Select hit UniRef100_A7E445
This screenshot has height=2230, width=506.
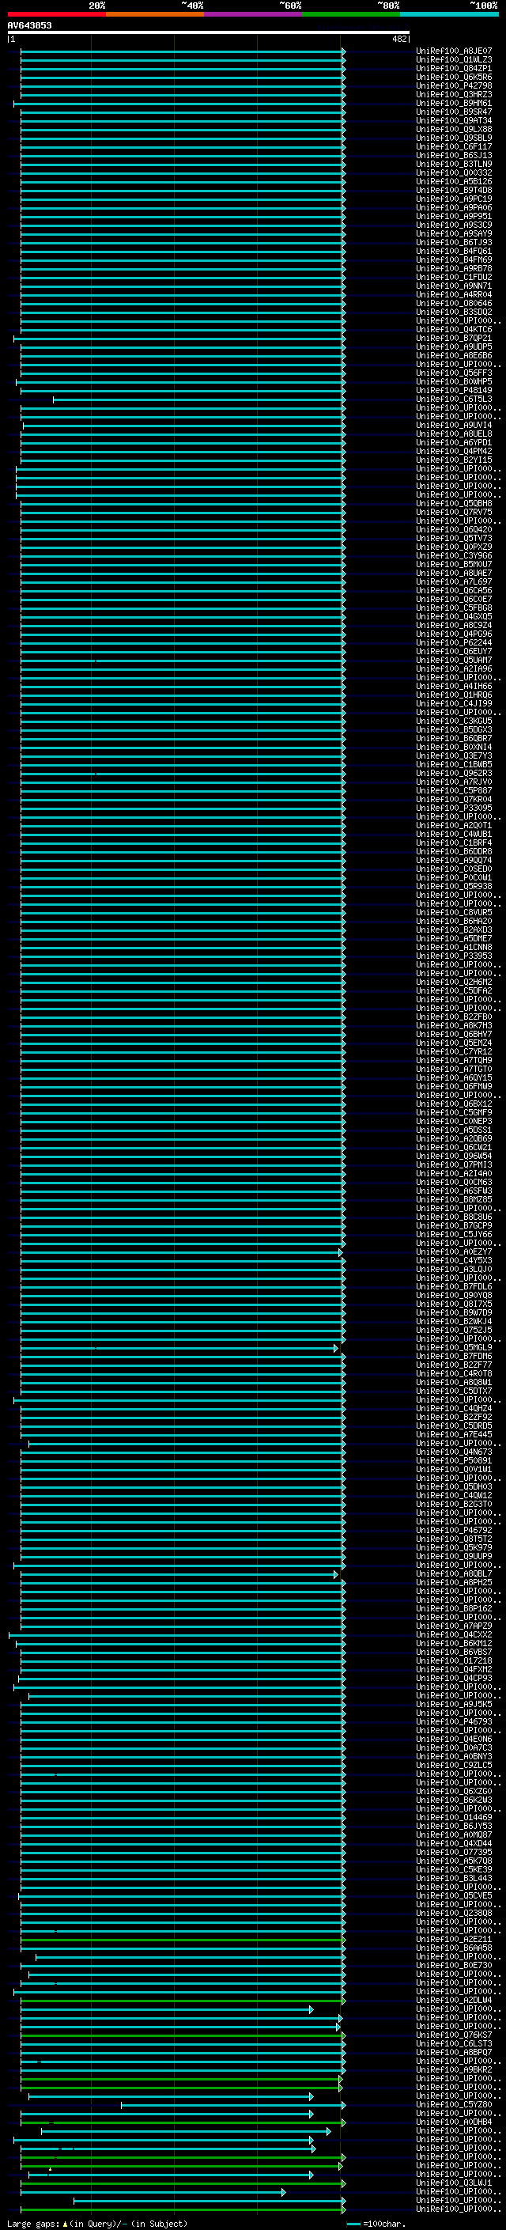click(x=454, y=1434)
